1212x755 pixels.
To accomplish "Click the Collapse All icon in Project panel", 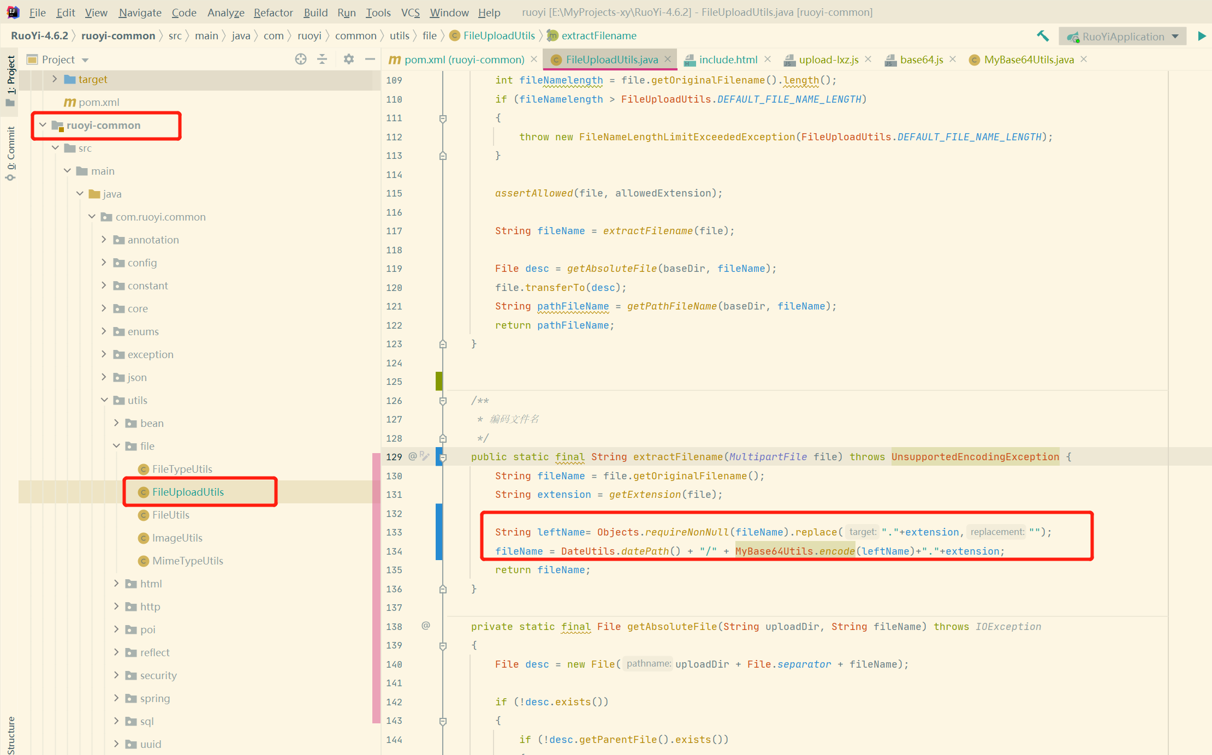I will tap(322, 59).
